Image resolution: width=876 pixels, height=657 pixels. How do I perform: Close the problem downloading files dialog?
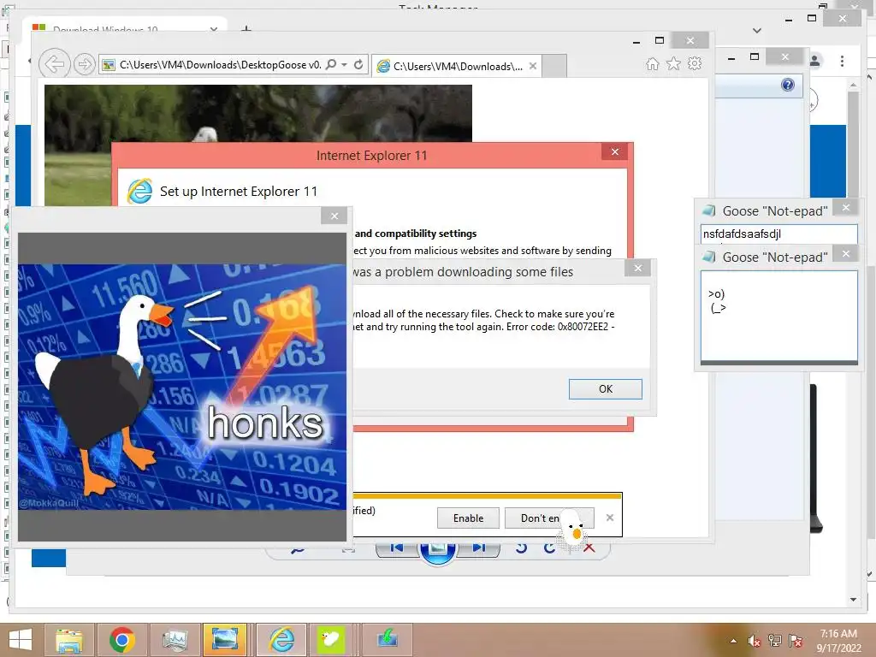[638, 268]
